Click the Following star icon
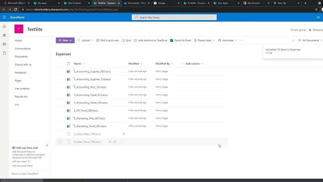 (x=310, y=30)
